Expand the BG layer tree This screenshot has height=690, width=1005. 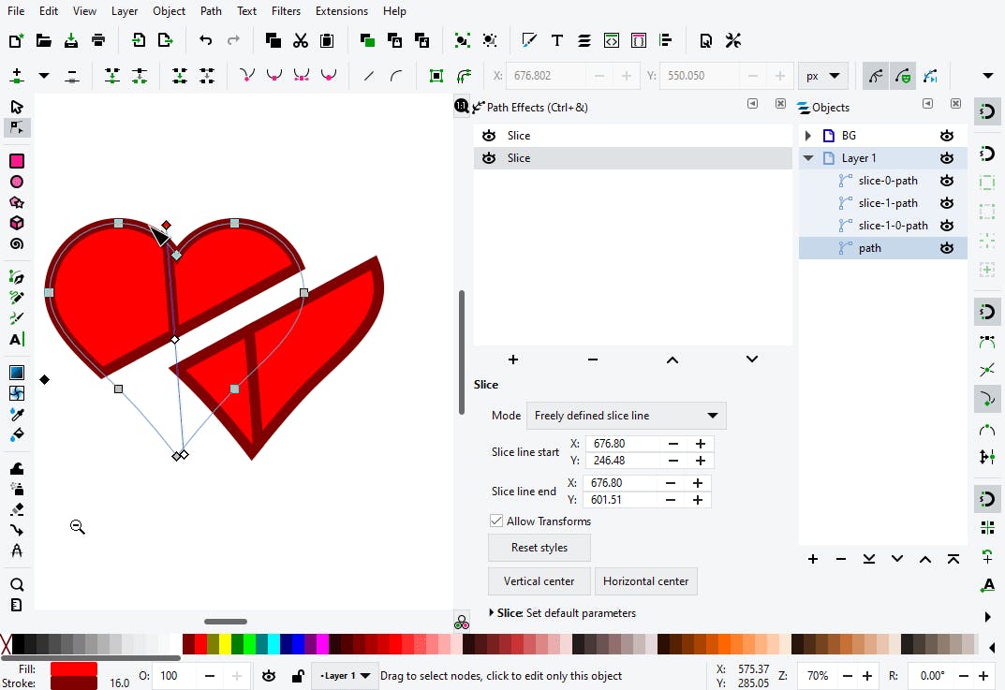tap(808, 136)
